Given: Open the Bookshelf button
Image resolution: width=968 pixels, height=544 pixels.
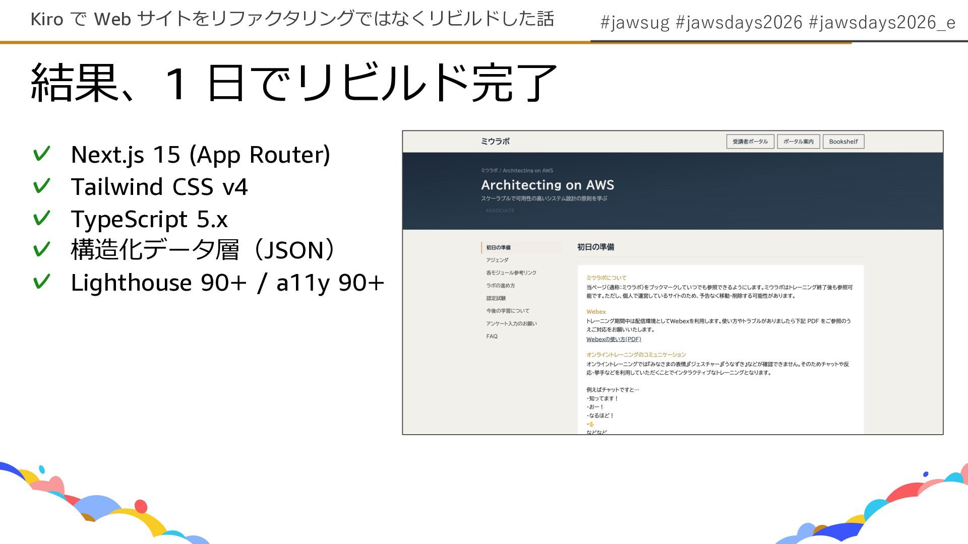Looking at the screenshot, I should tap(843, 142).
